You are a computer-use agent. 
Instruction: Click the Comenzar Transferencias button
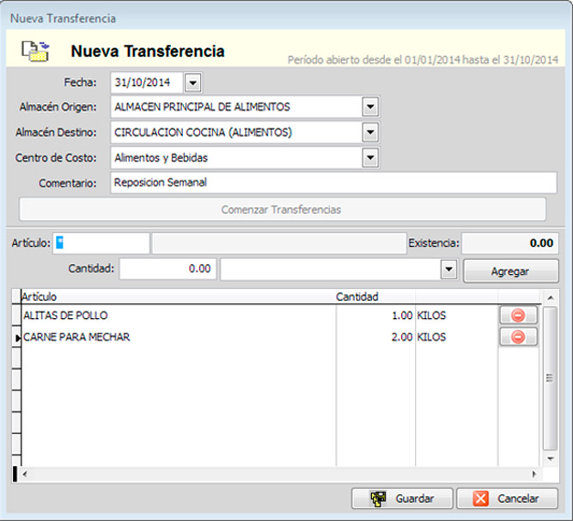[282, 209]
